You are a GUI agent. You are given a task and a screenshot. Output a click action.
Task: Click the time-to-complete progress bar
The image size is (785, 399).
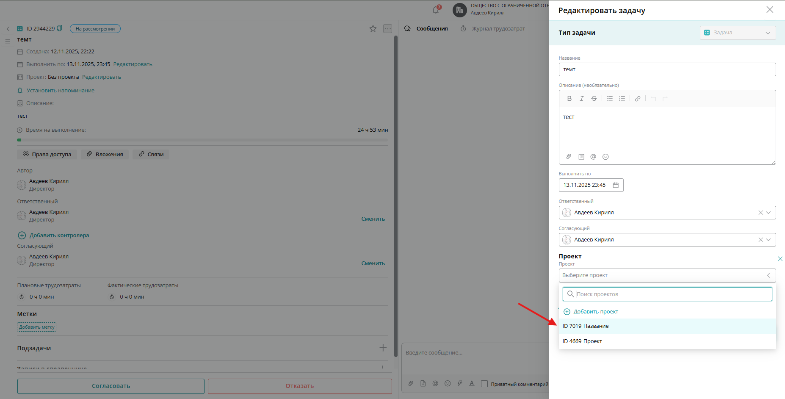pyautogui.click(x=202, y=140)
